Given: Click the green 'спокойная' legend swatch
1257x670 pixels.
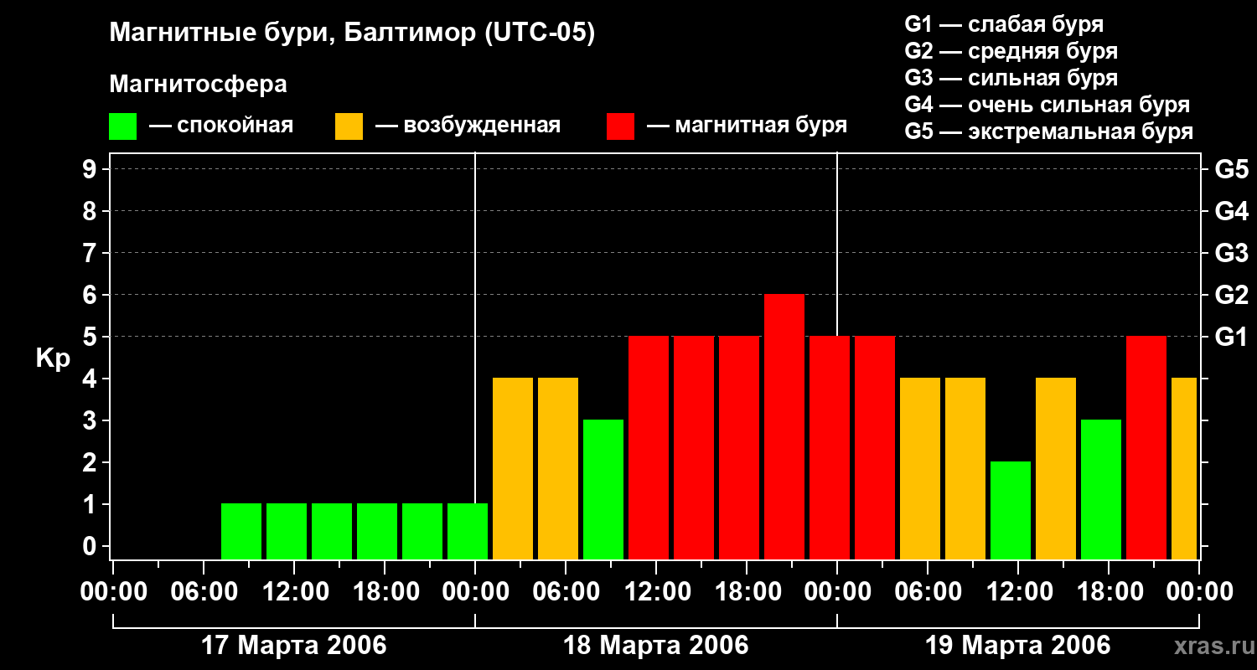Looking at the screenshot, I should pos(122,126).
